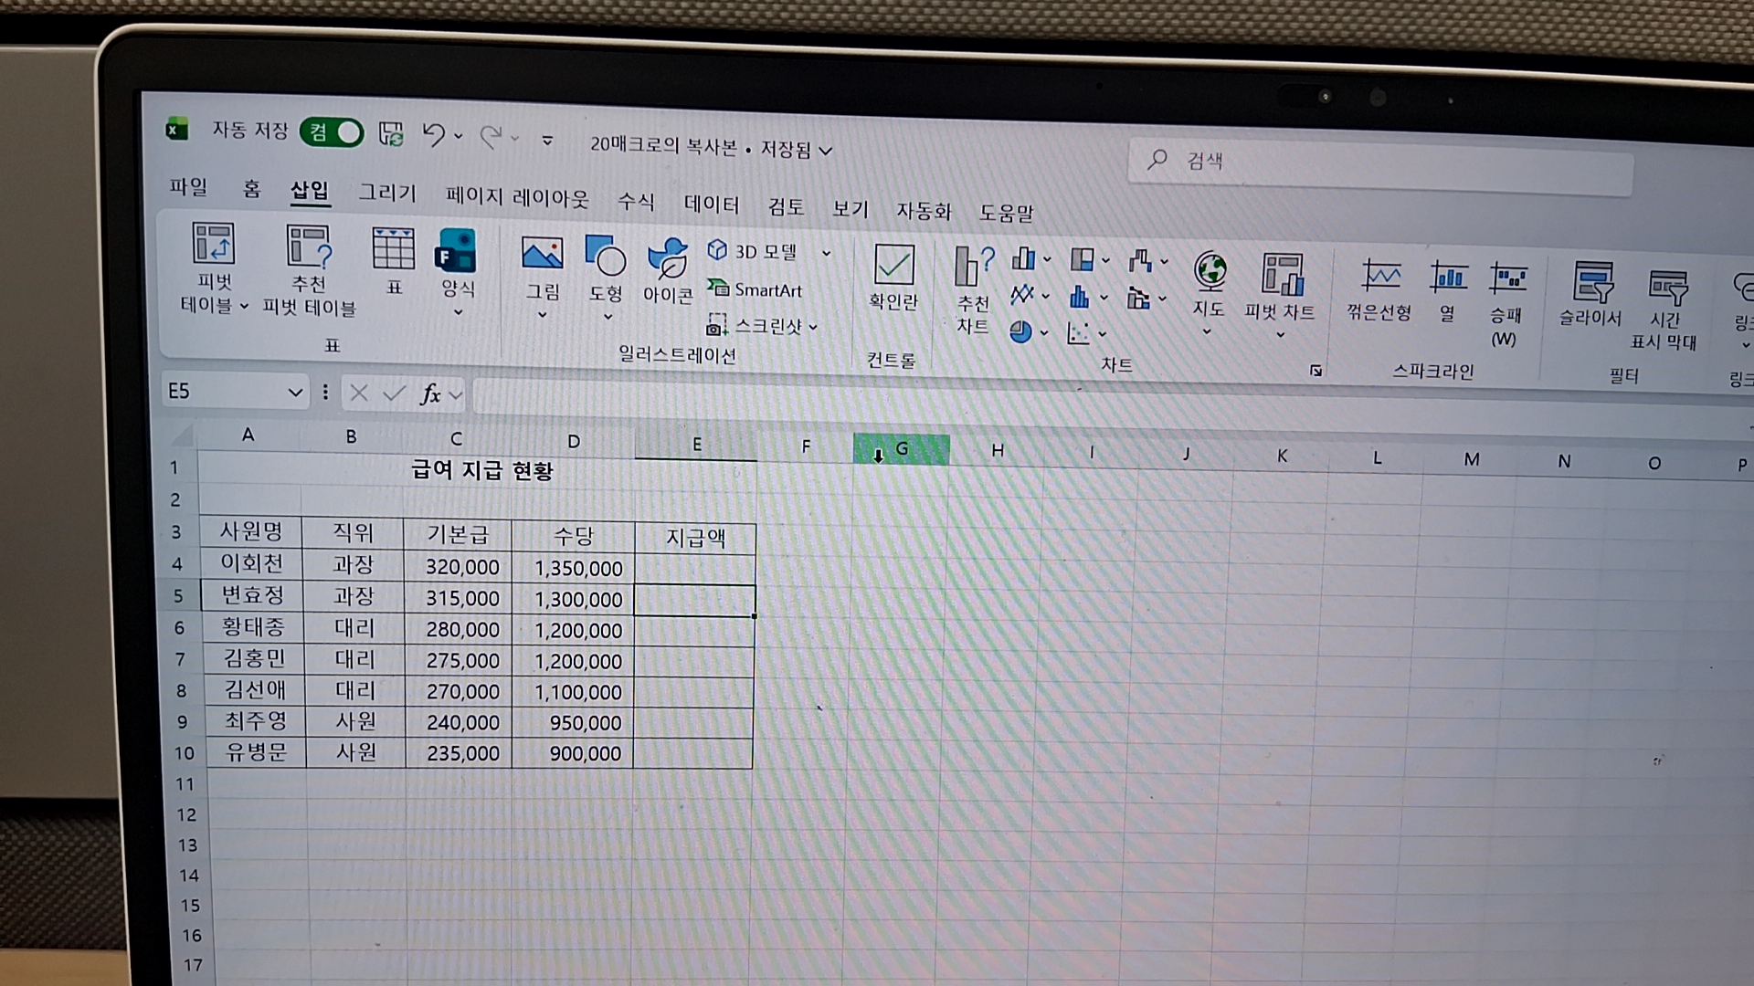Screen dimensions: 1754x986
Task: Click the Checkbox (확인란) control
Action: [893, 266]
